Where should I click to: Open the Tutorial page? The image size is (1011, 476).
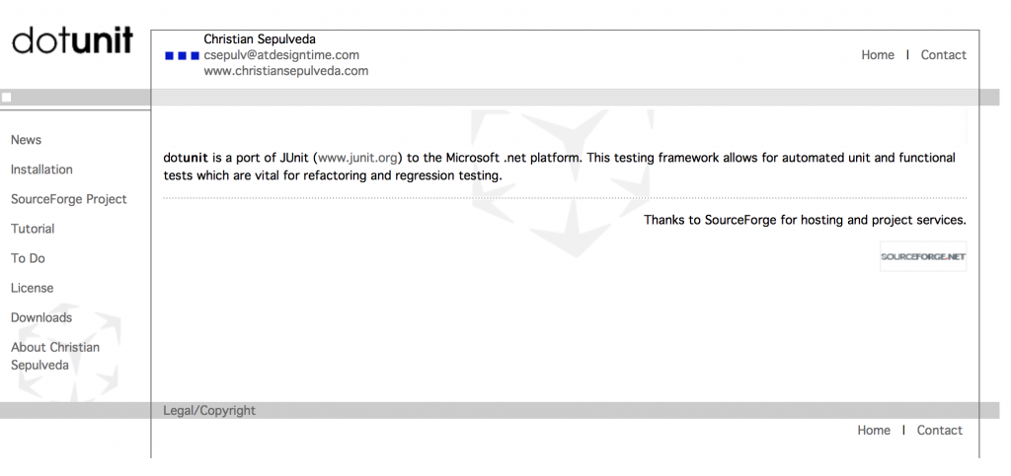33,229
